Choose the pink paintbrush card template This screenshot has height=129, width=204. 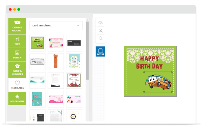[74, 99]
